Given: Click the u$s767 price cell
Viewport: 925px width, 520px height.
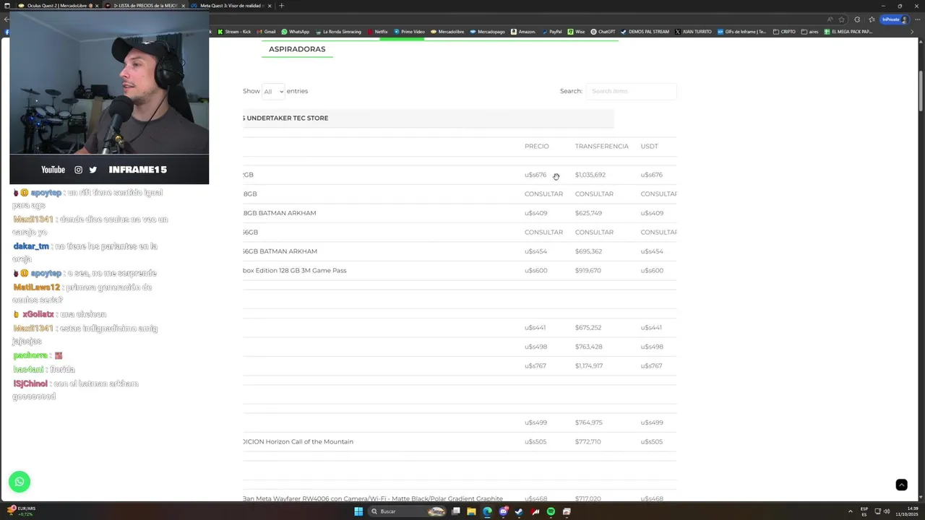Looking at the screenshot, I should tap(535, 365).
